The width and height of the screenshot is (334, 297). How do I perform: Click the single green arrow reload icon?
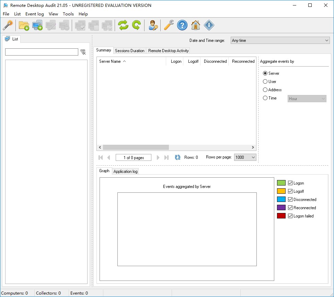136,25
